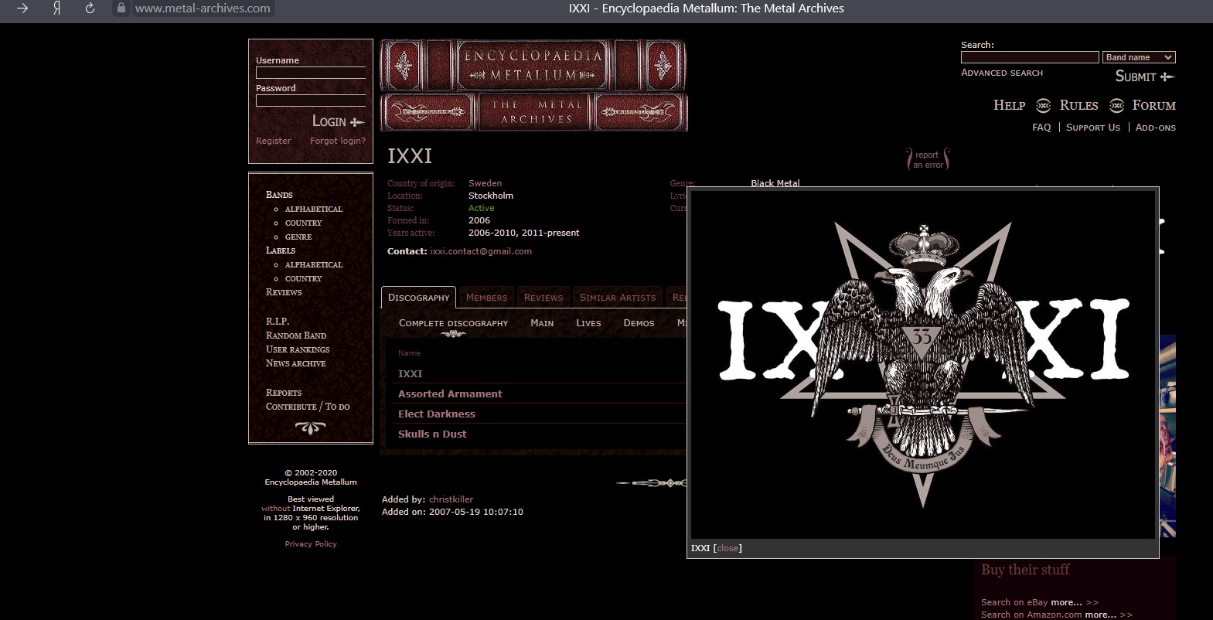This screenshot has height=620, width=1213.
Task: Browse bands by Country under Bands
Action: 303,223
